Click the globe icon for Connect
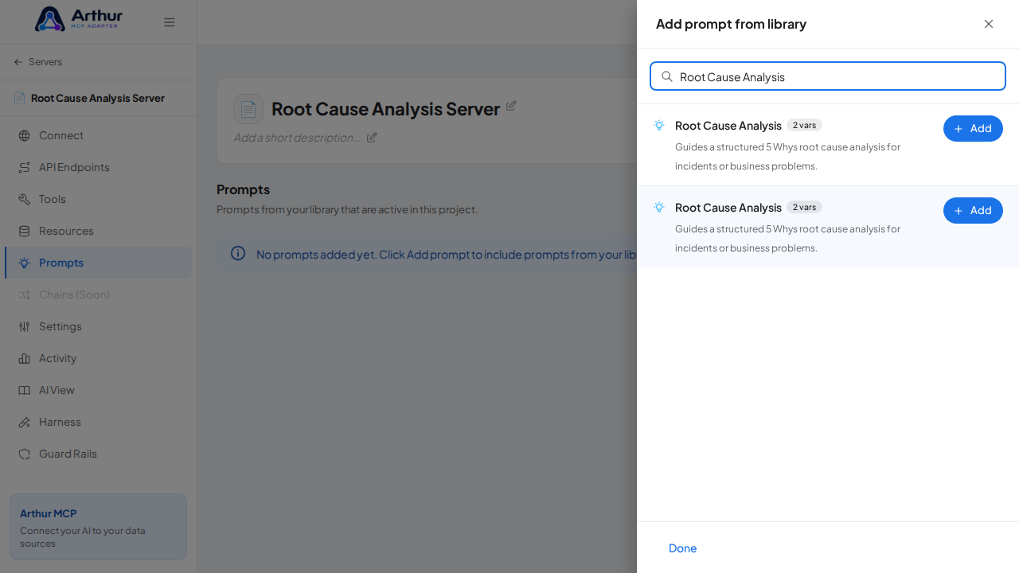This screenshot has width=1019, height=573. point(25,135)
